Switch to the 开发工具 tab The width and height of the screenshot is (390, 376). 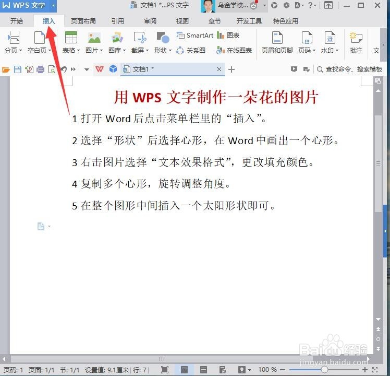[249, 21]
